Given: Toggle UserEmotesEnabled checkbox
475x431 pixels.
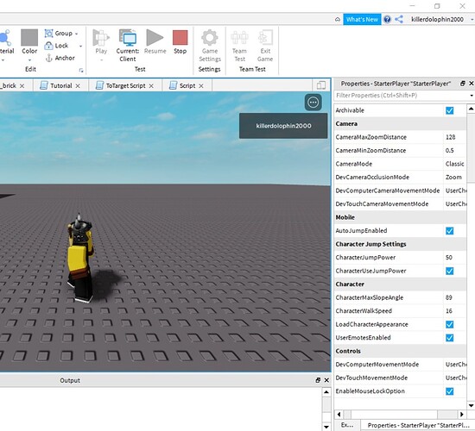Looking at the screenshot, I should [450, 338].
